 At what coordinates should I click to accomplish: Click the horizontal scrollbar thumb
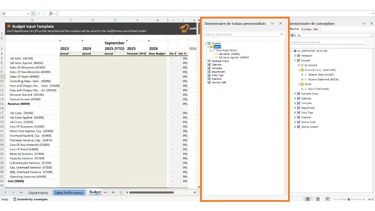tap(152, 193)
